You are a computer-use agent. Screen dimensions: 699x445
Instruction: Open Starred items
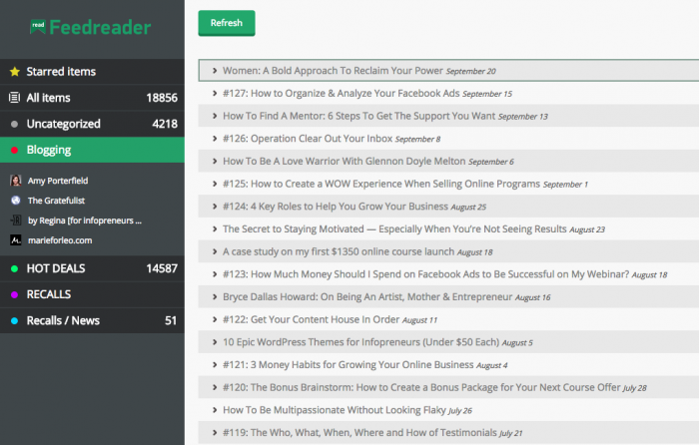click(92, 72)
